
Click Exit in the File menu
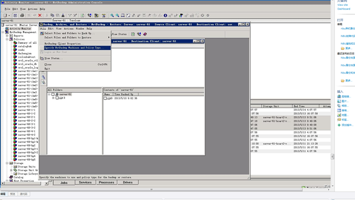(x=75, y=69)
